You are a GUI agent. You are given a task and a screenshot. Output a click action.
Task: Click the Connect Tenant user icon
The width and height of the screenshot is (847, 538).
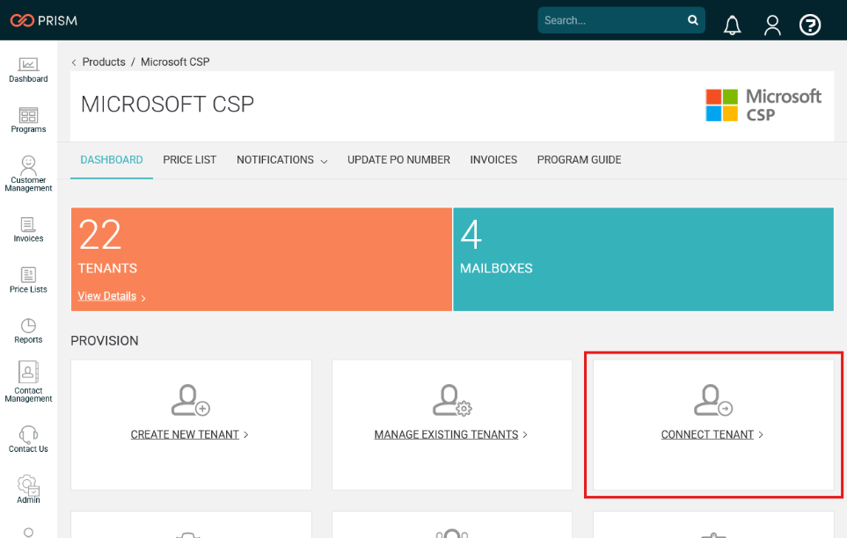(x=713, y=400)
